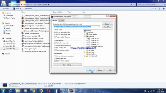This screenshot has height=93, width=166.
Task: Click Cancel in the extraction dialog
Action: coord(100,70)
